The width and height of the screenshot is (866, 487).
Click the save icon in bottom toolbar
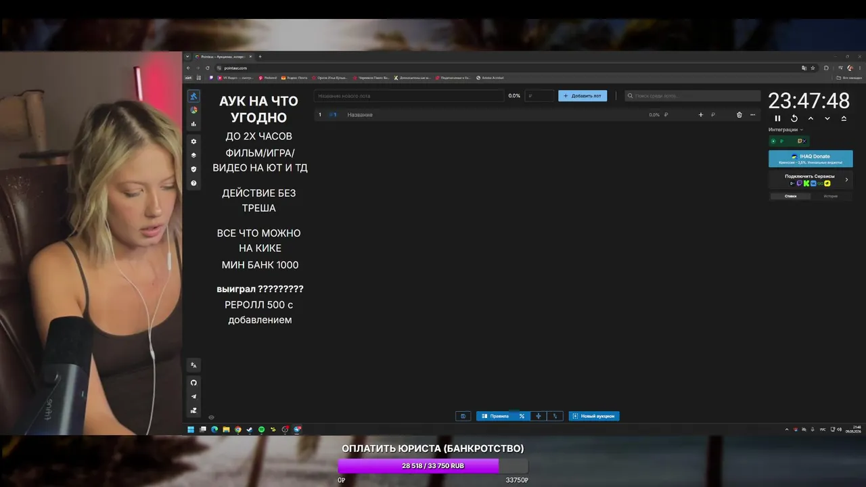463,416
